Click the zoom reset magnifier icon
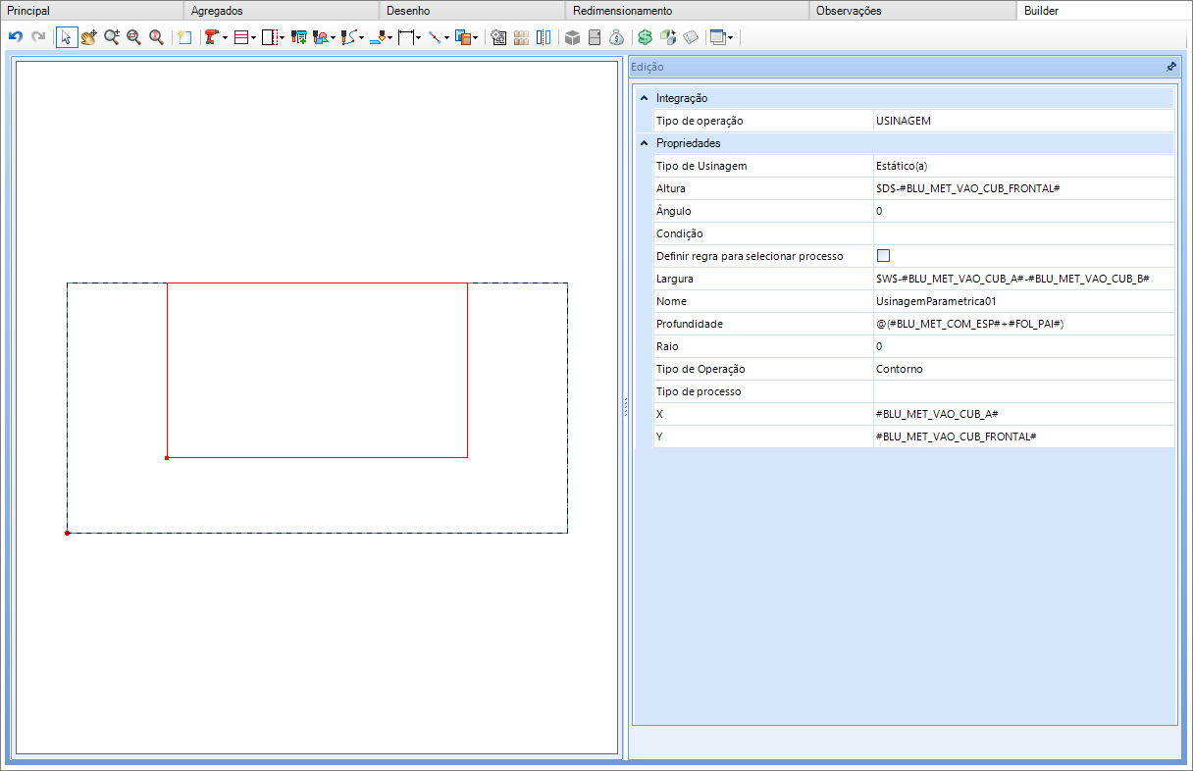Screen dimensions: 1193x771 pyautogui.click(x=156, y=37)
